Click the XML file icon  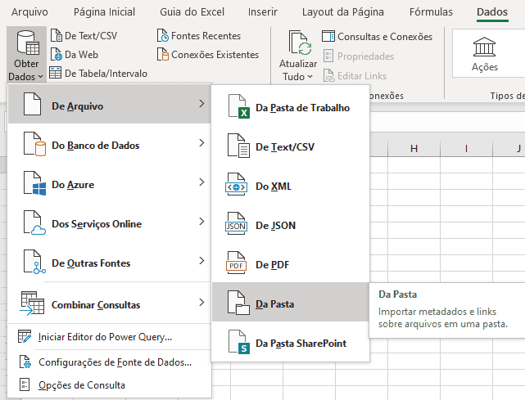click(237, 185)
